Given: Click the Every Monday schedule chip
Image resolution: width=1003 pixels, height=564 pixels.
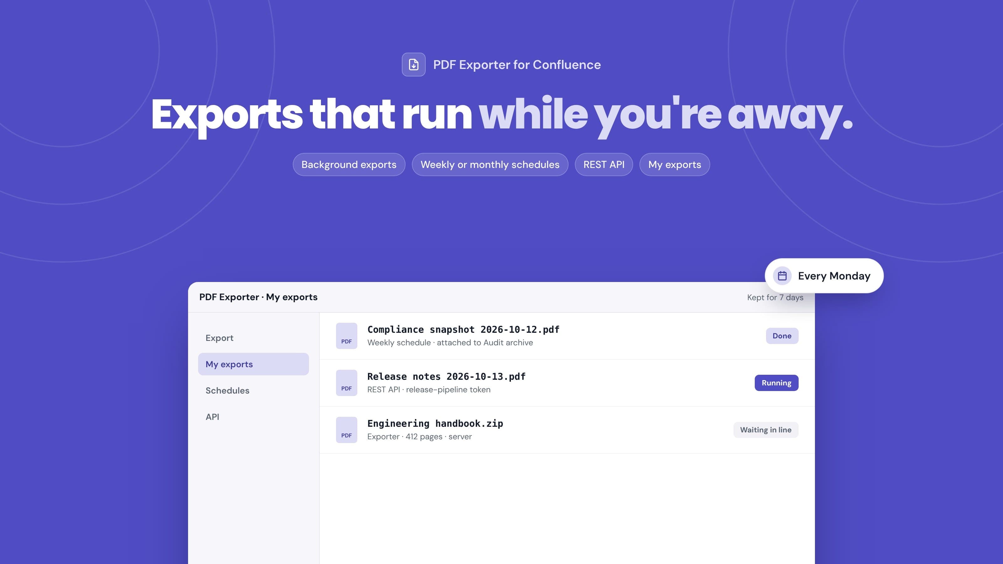Looking at the screenshot, I should coord(824,276).
